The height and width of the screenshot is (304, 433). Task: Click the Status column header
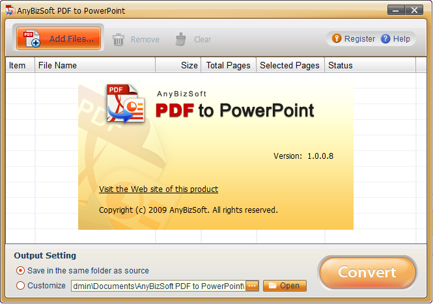pos(370,65)
